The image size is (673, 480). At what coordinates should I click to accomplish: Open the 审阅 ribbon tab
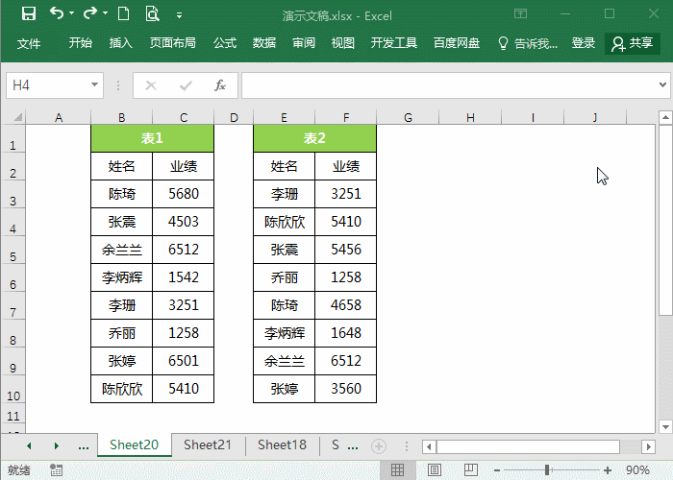coord(304,43)
